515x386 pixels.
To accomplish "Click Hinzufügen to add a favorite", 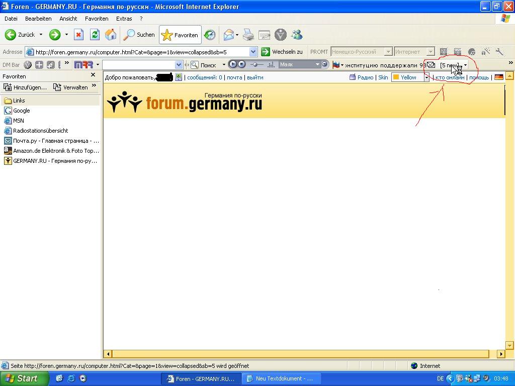I will click(25, 87).
